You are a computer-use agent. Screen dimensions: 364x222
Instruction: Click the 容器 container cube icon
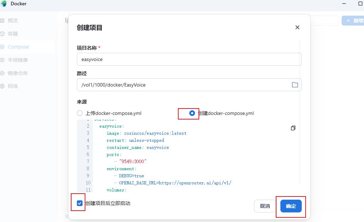pyautogui.click(x=2, y=34)
